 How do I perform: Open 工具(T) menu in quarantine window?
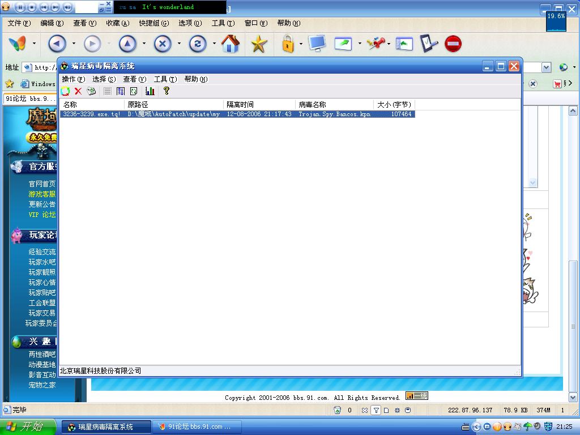point(165,79)
